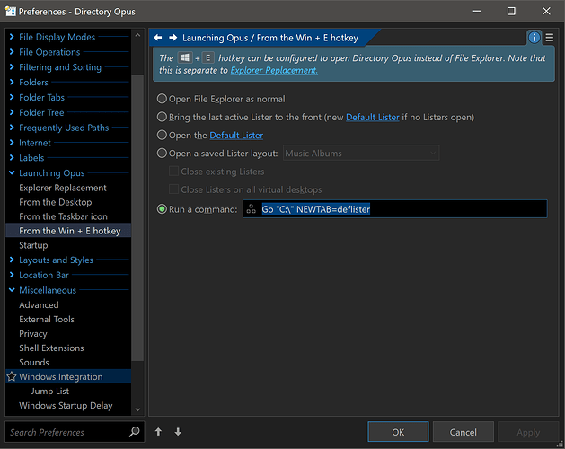Tick Close Listers on all virtual desktops
This screenshot has height=449, width=565.
click(173, 189)
